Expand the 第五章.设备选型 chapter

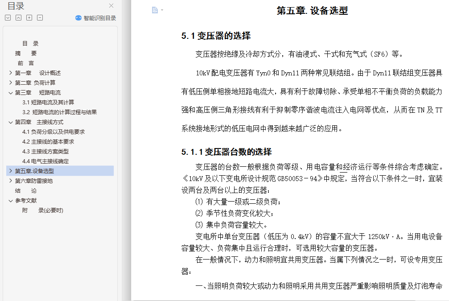pos(11,171)
